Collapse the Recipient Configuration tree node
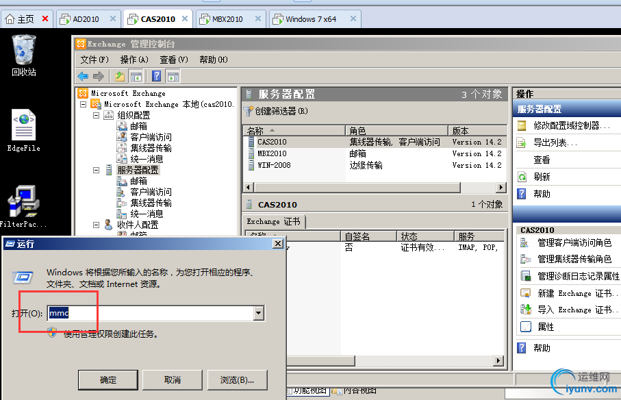The width and height of the screenshot is (621, 400). [96, 225]
